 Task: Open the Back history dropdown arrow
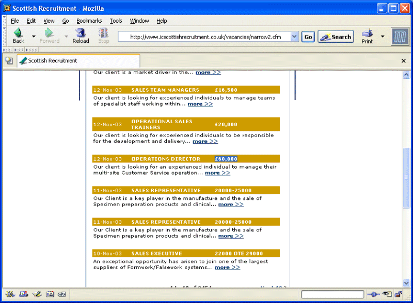coord(34,36)
